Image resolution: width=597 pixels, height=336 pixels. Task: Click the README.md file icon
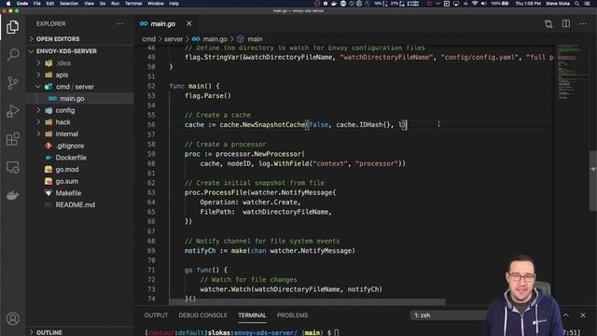49,204
